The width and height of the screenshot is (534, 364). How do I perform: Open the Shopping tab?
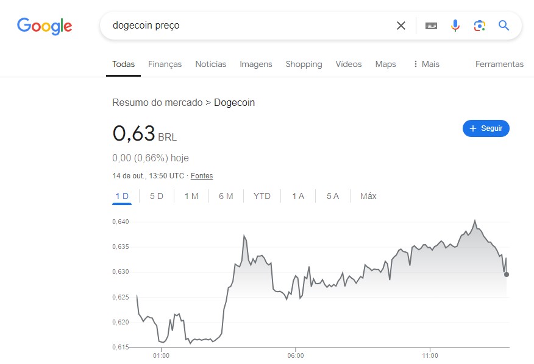pos(304,64)
